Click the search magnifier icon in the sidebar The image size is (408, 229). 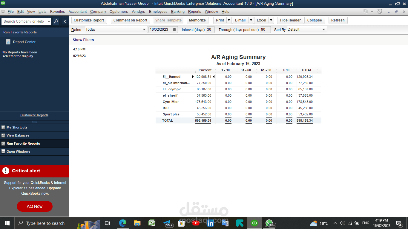[56, 21]
